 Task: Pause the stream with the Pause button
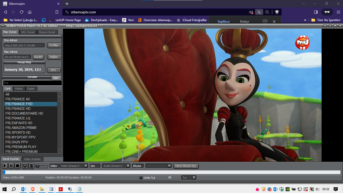pos(11,166)
